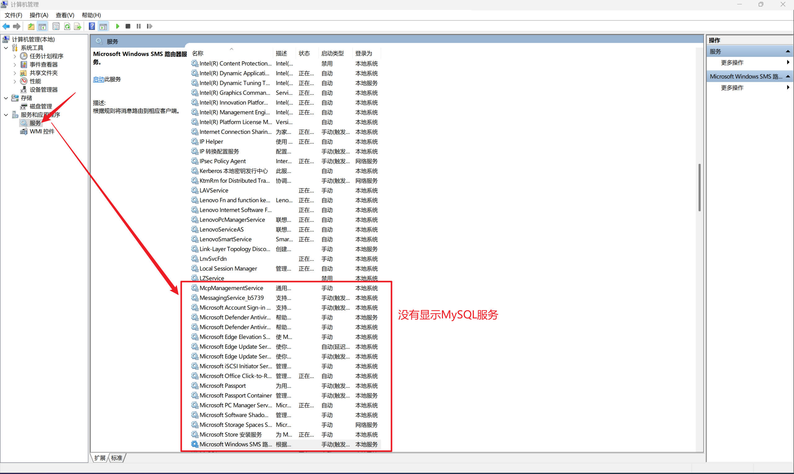Click the Refresh toolbar icon
794x474 pixels.
coord(67,26)
